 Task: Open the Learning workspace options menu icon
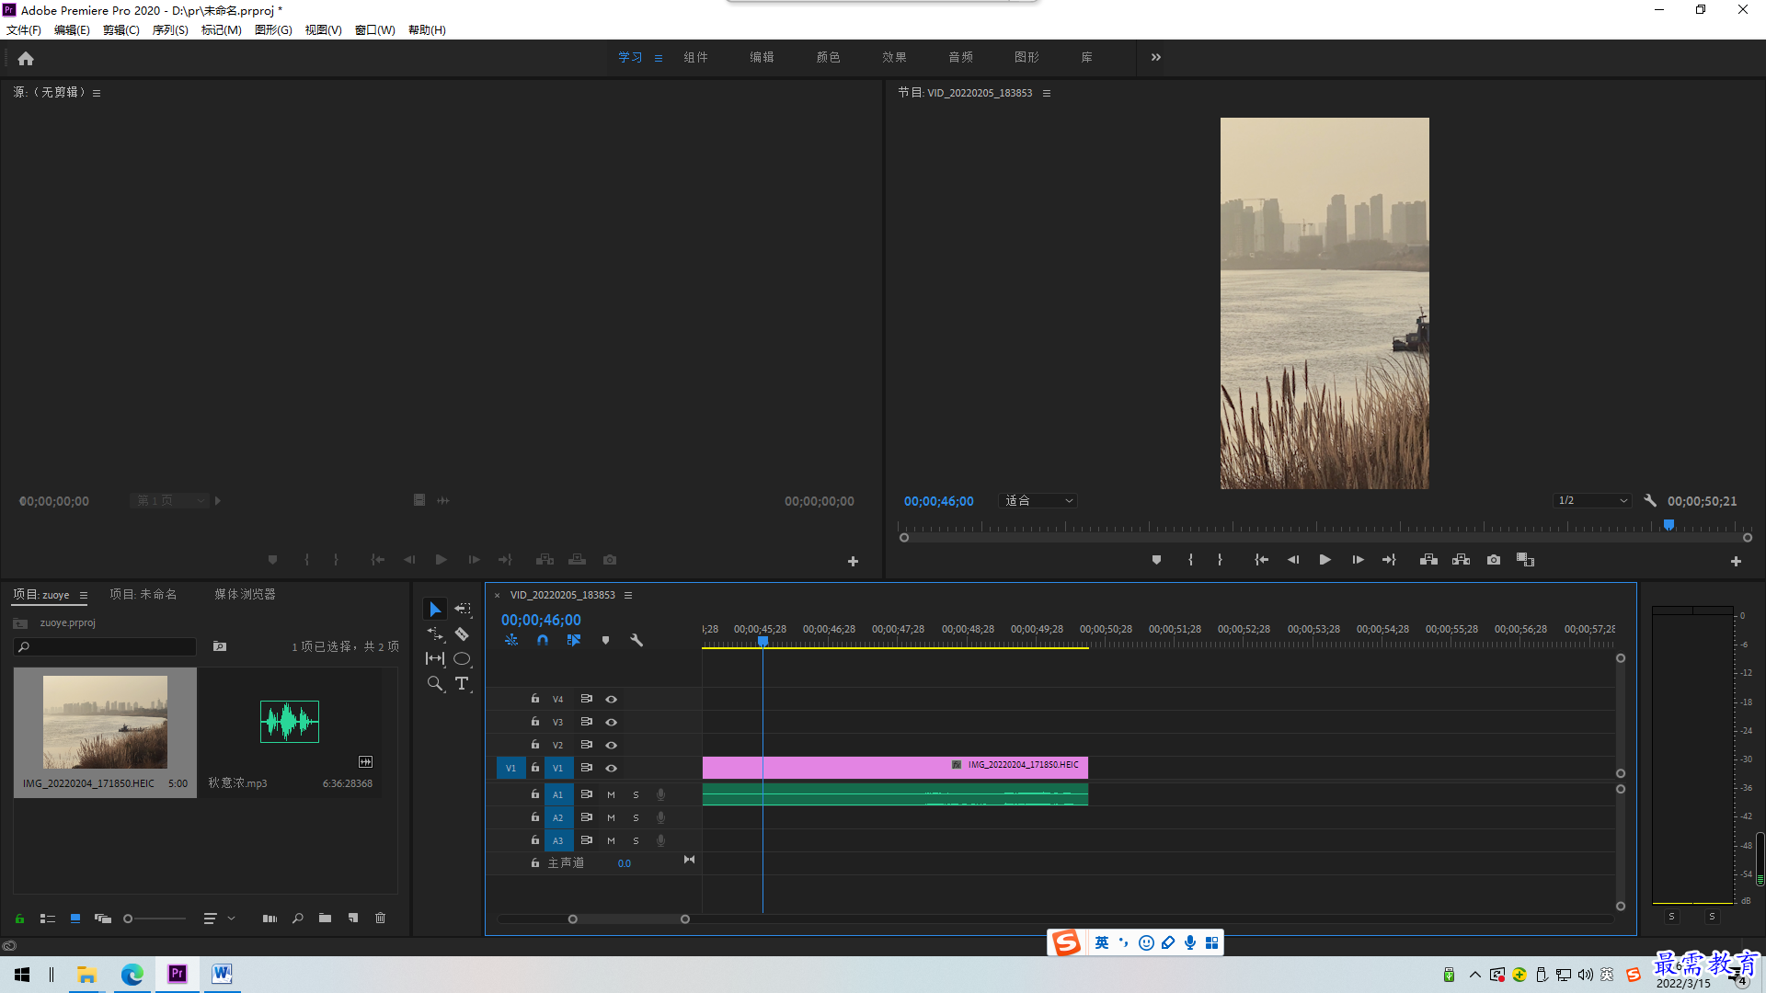pyautogui.click(x=659, y=58)
